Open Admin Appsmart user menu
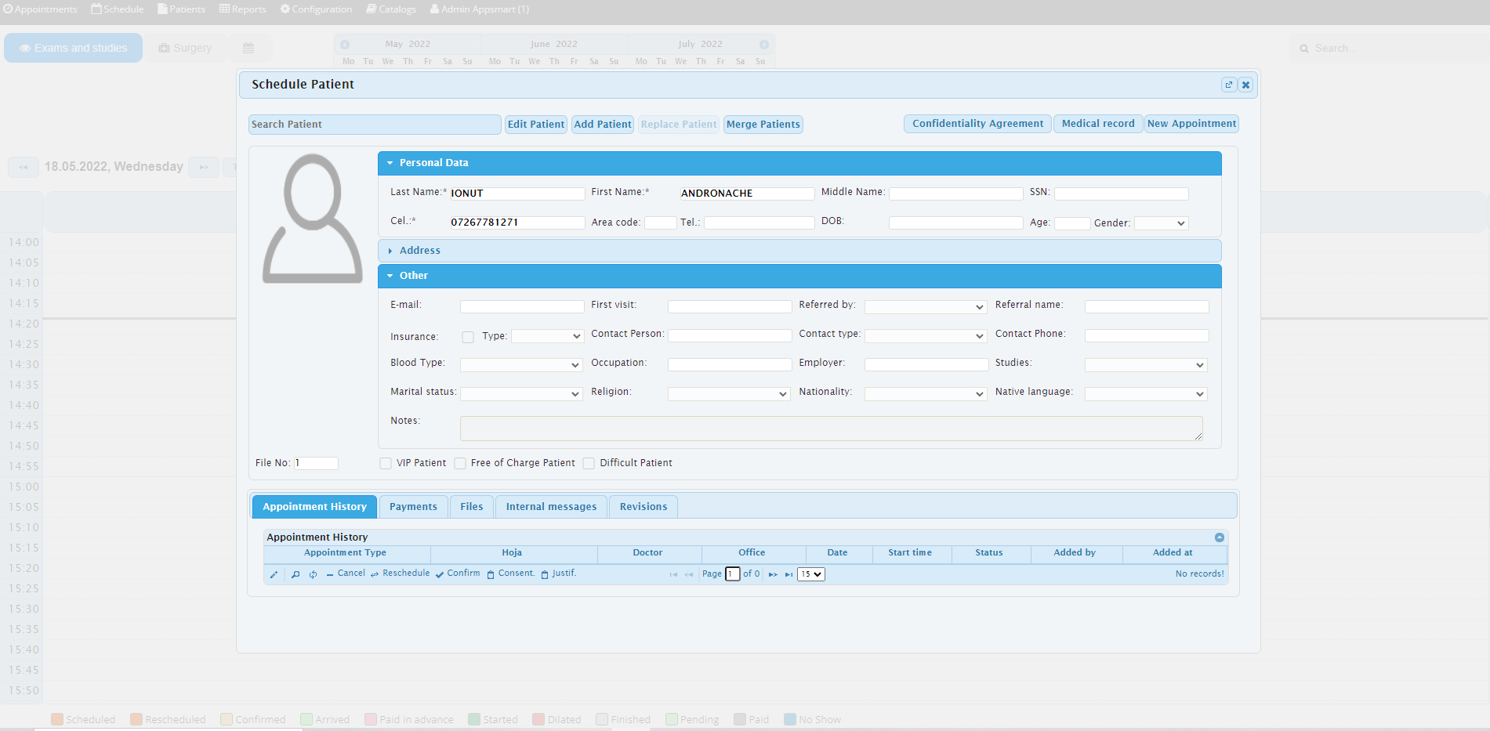 [480, 9]
